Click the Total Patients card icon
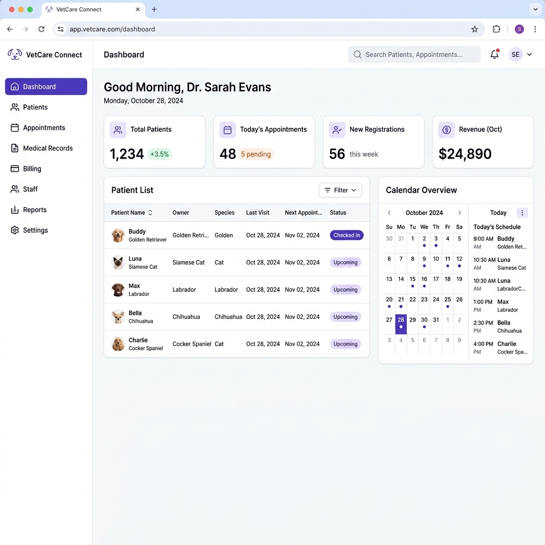Viewport: 545px width, 545px height. click(x=118, y=129)
